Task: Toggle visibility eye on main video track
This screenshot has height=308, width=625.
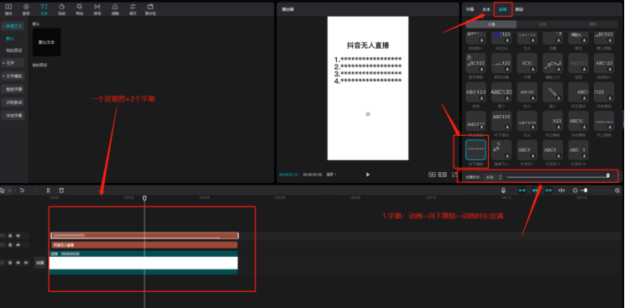Action: [x=18, y=263]
